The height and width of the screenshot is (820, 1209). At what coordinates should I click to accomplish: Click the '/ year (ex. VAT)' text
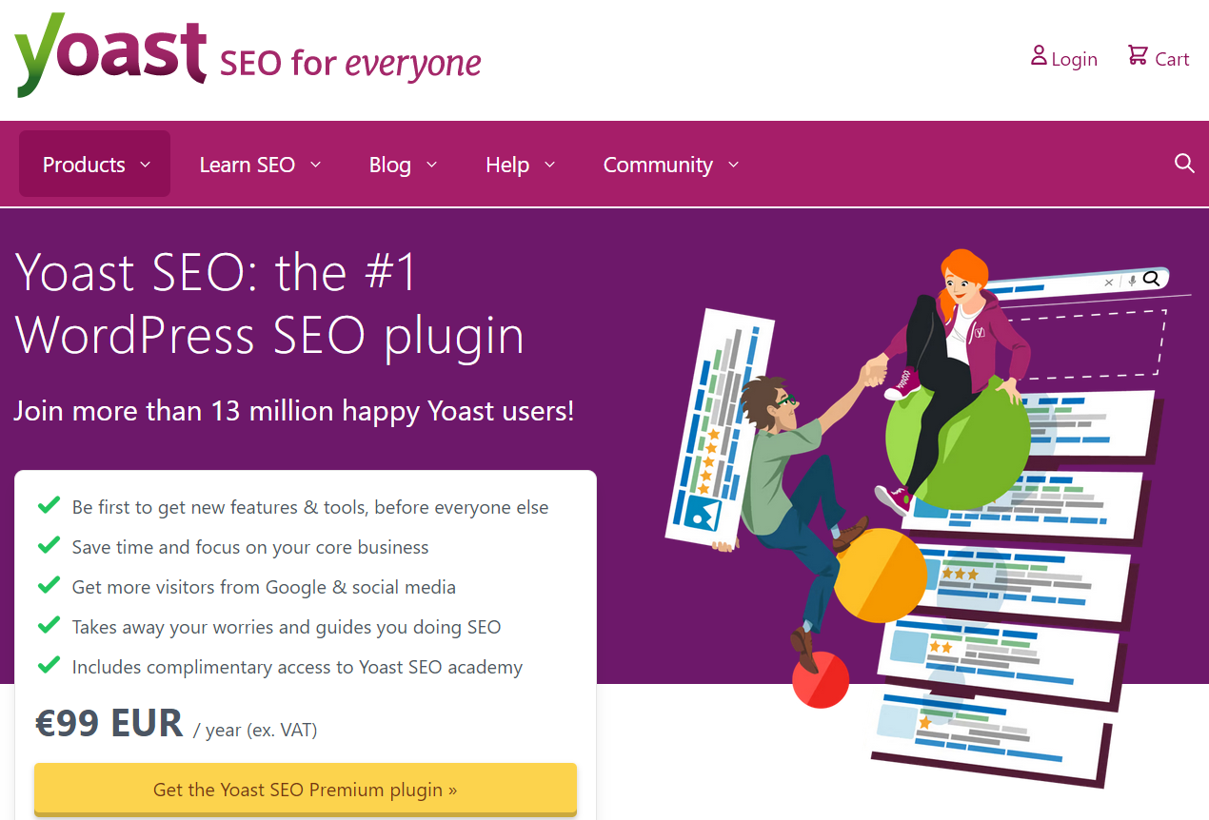(x=255, y=731)
